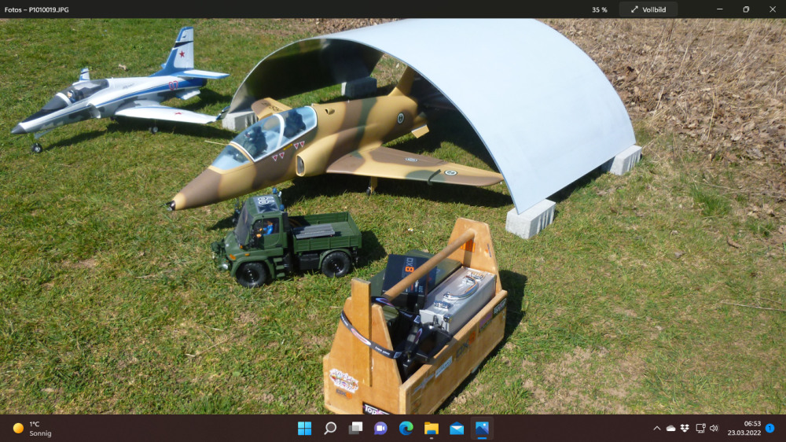Expand the hidden system tray icons

click(657, 428)
